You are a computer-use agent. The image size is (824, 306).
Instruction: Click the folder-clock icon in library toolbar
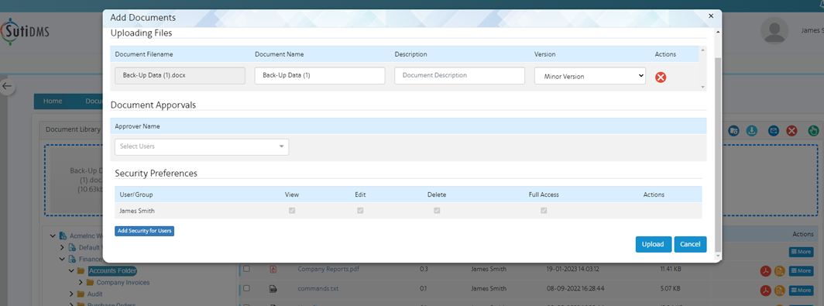pos(733,130)
